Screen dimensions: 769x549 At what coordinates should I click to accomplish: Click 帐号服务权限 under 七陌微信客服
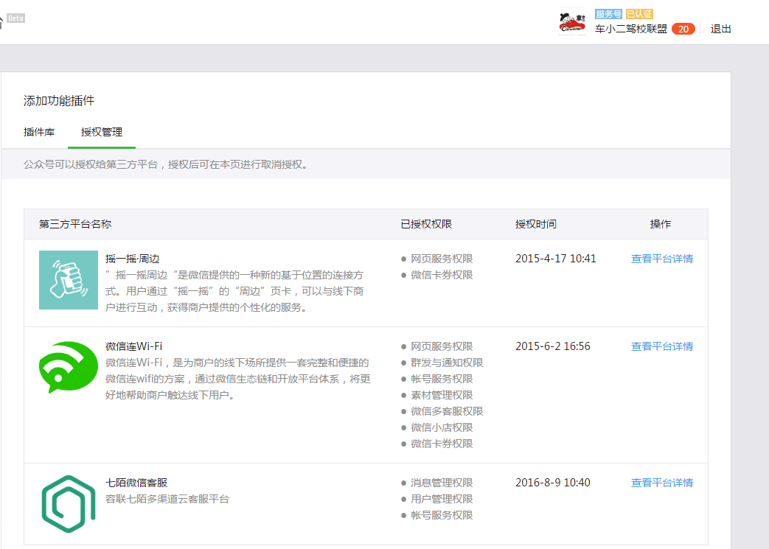[442, 515]
